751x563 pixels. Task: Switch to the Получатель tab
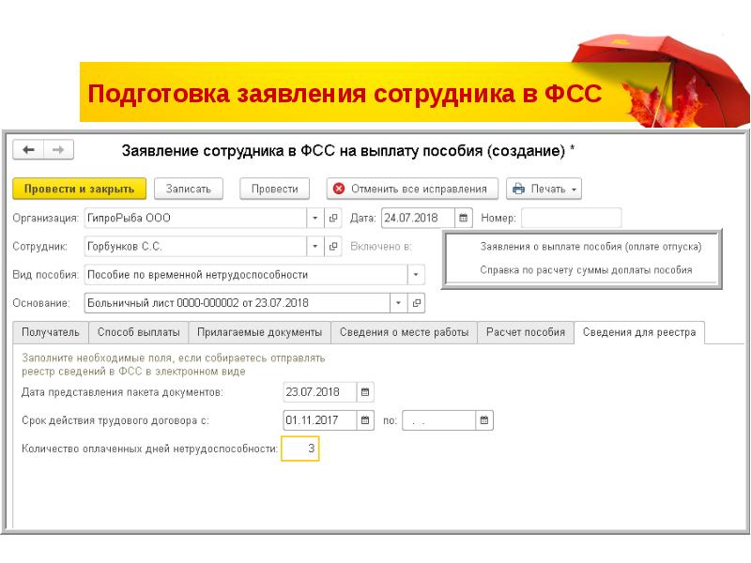51,332
